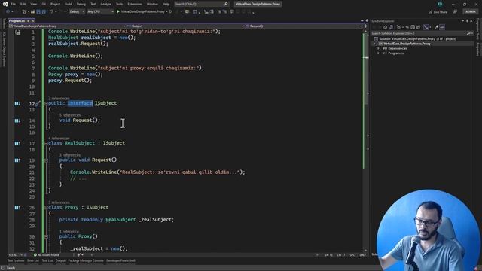482x271 pixels.
Task: Open the Tools menu
Action: [119, 4]
